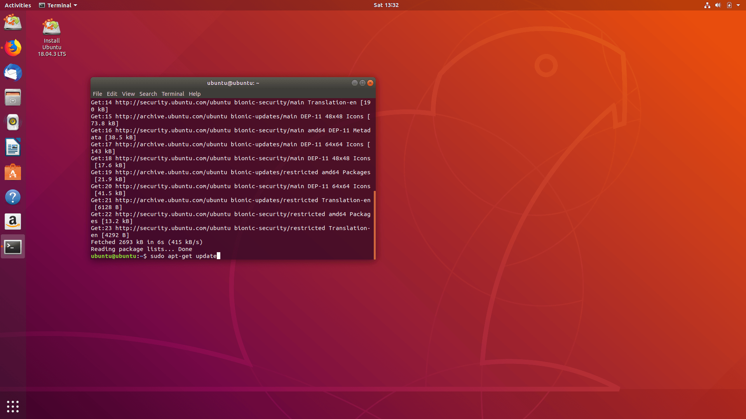This screenshot has width=746, height=419.
Task: Expand the Terminal app menu in top bar
Action: click(x=58, y=5)
